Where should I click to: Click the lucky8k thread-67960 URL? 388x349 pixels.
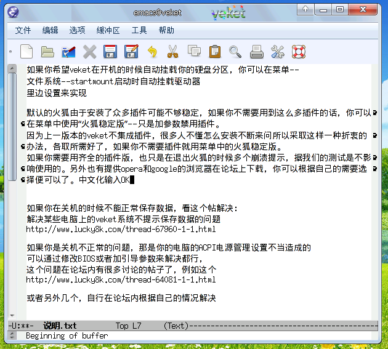[121, 230]
